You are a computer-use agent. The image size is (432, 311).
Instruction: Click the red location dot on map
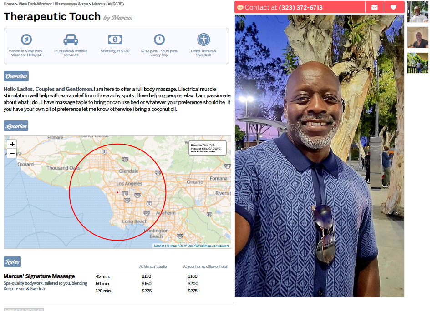coord(117,192)
